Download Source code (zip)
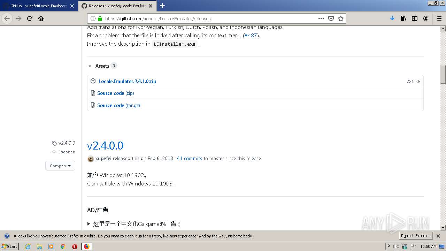 click(x=116, y=93)
